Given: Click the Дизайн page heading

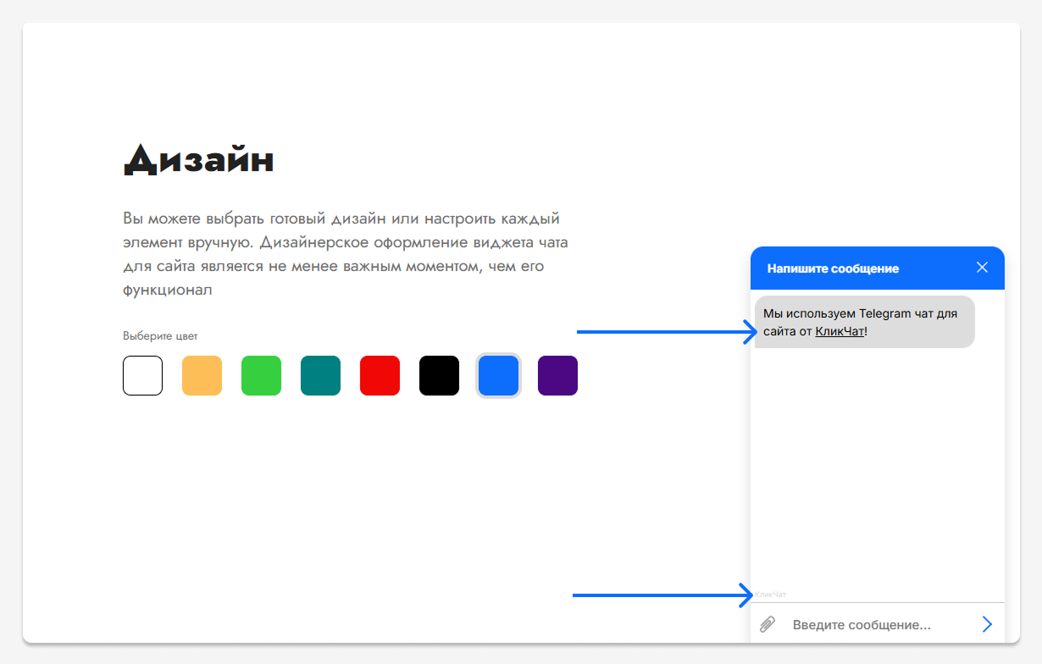Looking at the screenshot, I should click(199, 158).
